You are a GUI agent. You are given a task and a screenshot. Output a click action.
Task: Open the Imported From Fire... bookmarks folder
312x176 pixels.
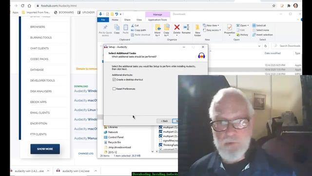[36, 12]
